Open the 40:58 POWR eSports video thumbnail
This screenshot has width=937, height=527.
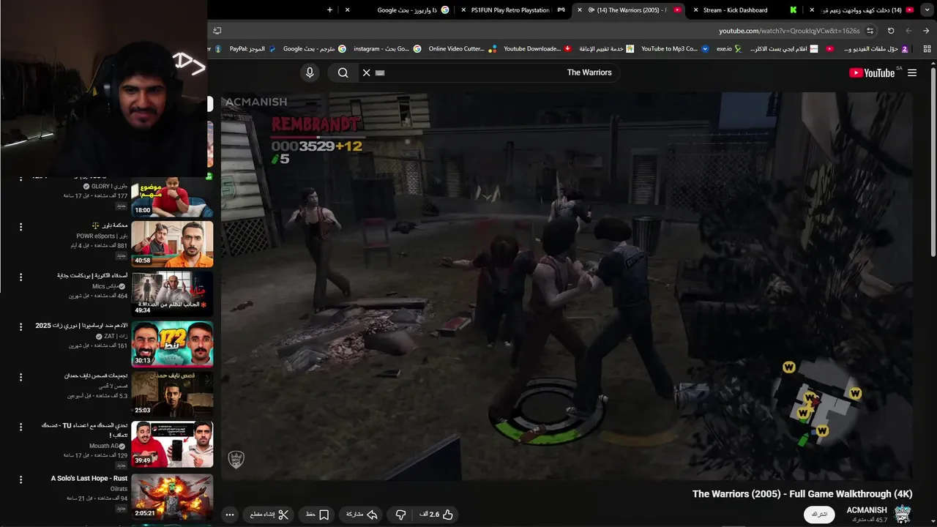click(x=172, y=244)
